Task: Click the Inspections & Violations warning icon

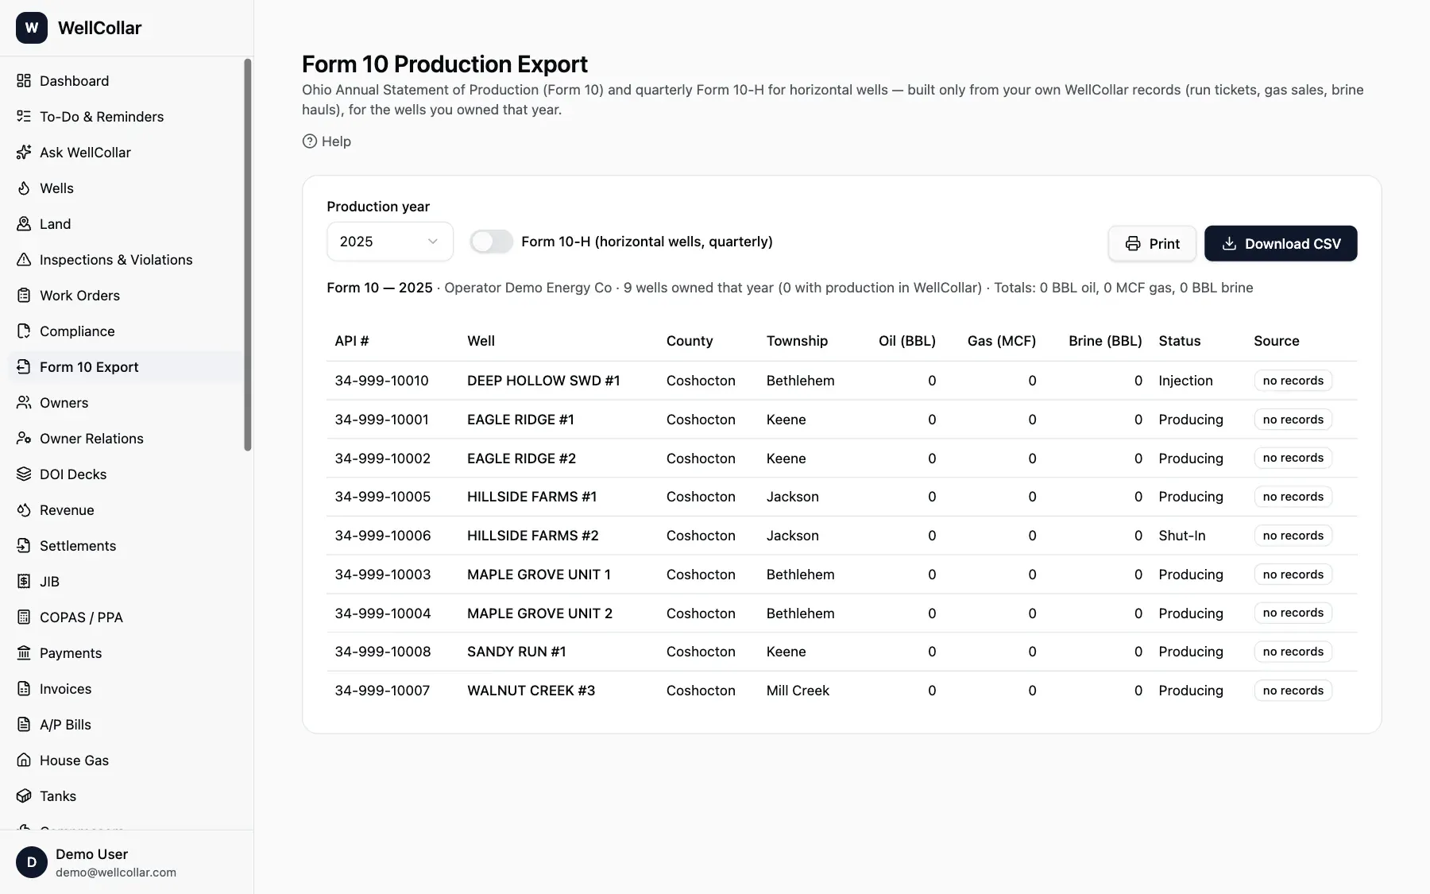Action: click(x=24, y=260)
